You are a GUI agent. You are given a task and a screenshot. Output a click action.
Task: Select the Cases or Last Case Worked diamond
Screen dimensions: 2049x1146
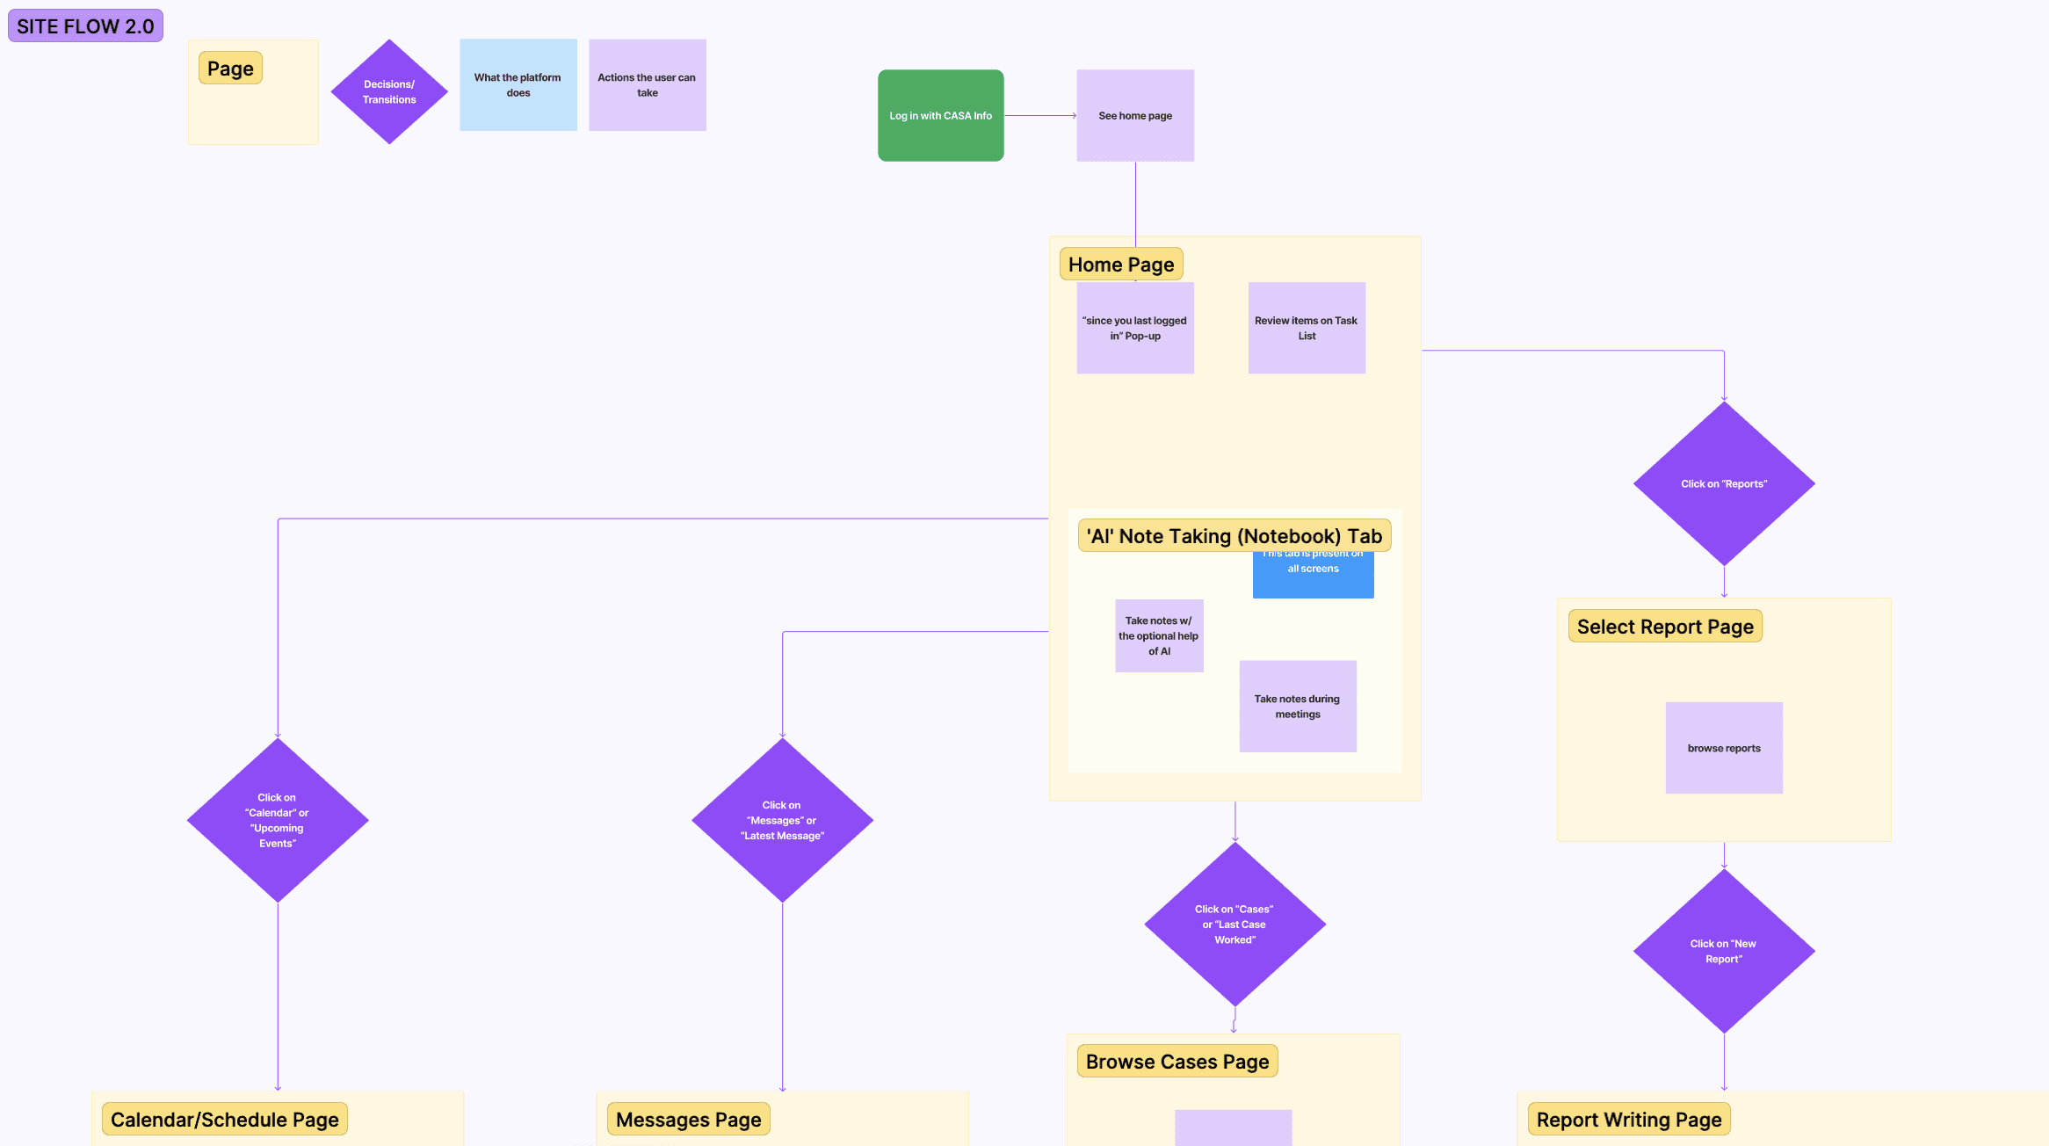(x=1234, y=924)
